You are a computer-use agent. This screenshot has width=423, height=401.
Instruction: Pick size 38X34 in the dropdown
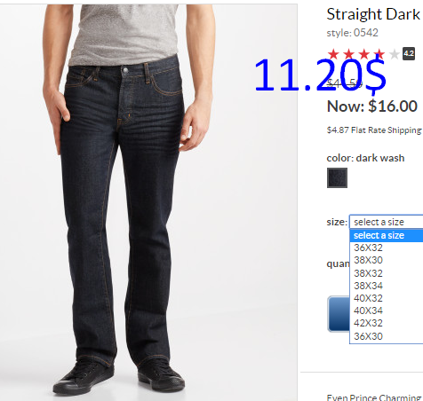387,286
